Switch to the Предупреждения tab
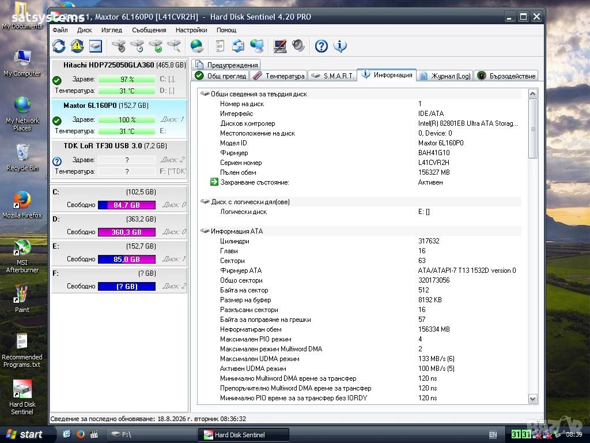 click(x=226, y=65)
